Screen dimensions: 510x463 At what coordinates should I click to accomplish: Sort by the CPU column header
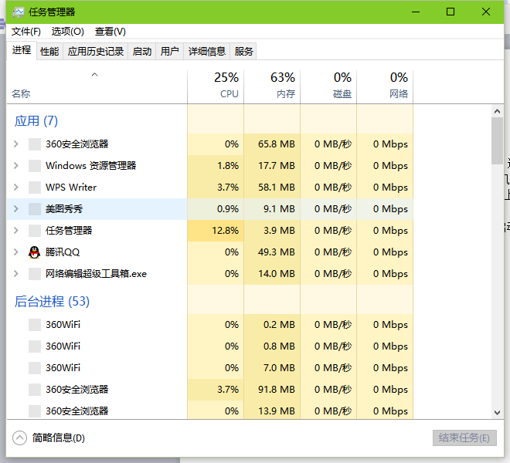(x=216, y=86)
